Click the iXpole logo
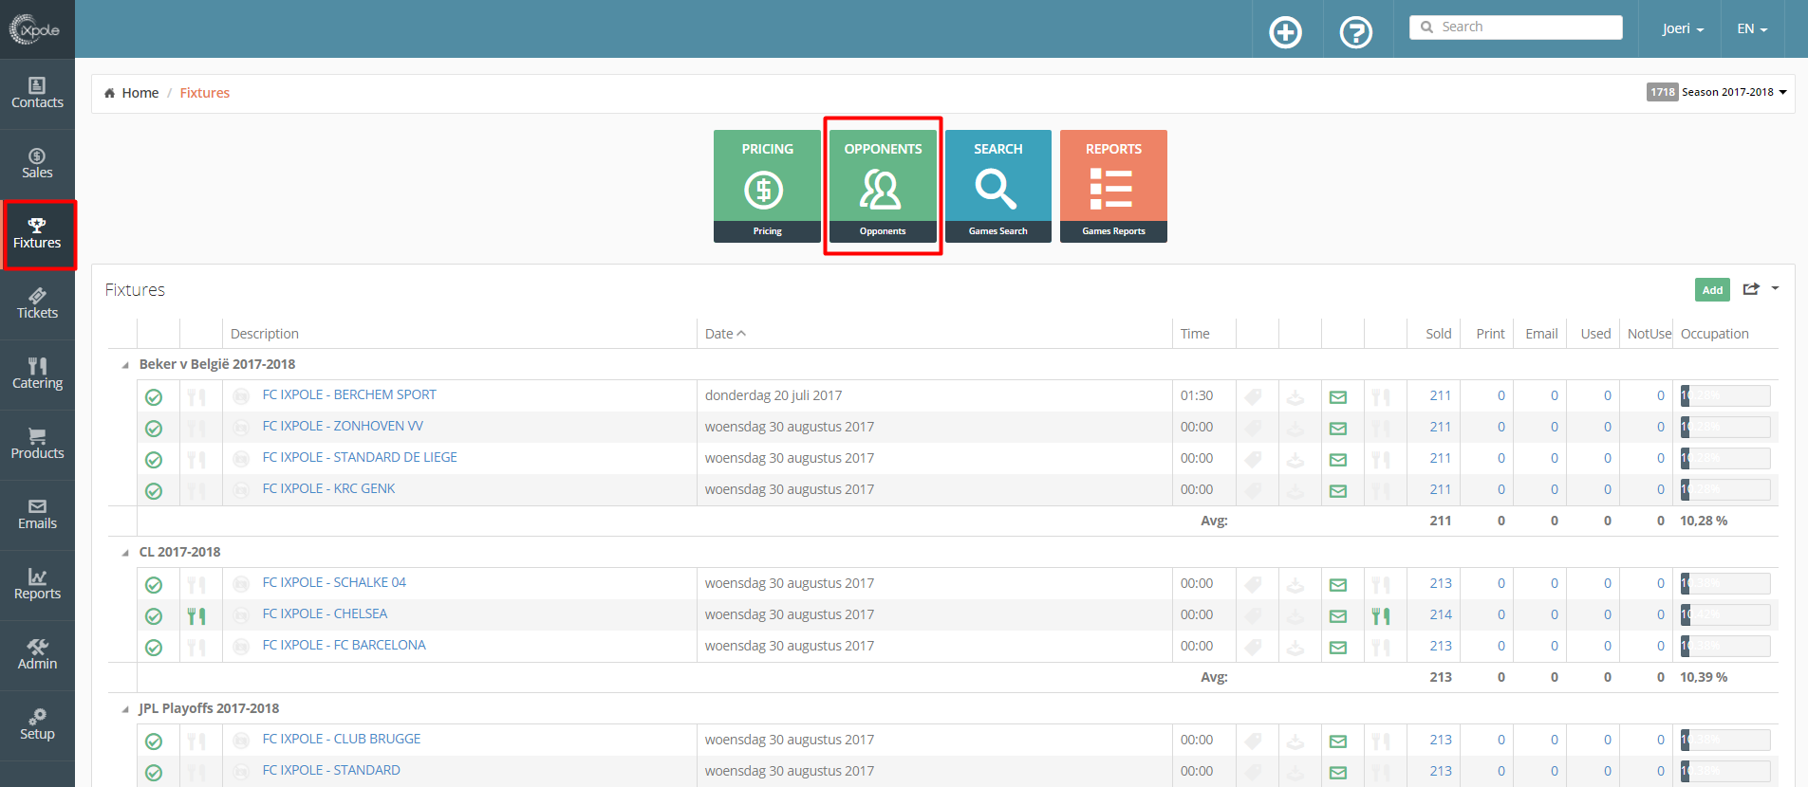The height and width of the screenshot is (787, 1808). pyautogui.click(x=35, y=29)
